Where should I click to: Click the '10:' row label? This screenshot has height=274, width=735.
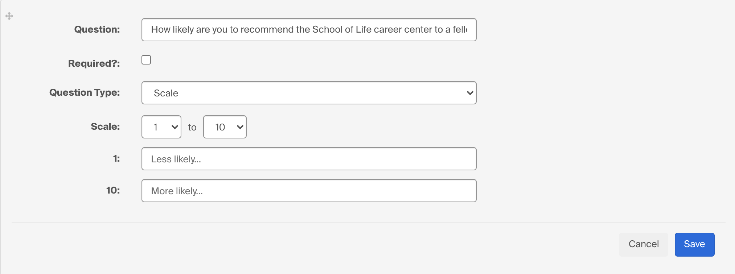(x=113, y=190)
